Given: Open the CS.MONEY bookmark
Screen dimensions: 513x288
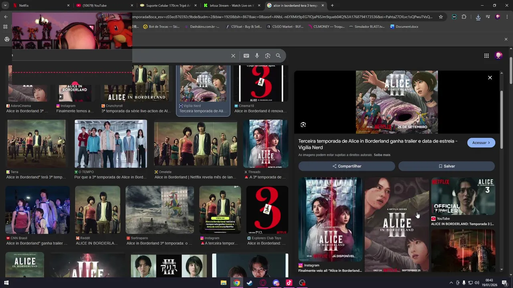Looking at the screenshot, I should click(x=326, y=26).
